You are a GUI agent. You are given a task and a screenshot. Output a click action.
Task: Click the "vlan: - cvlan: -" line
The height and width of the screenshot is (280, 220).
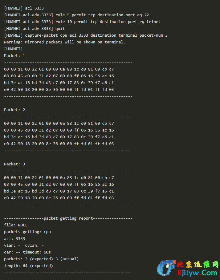[x=24, y=246]
